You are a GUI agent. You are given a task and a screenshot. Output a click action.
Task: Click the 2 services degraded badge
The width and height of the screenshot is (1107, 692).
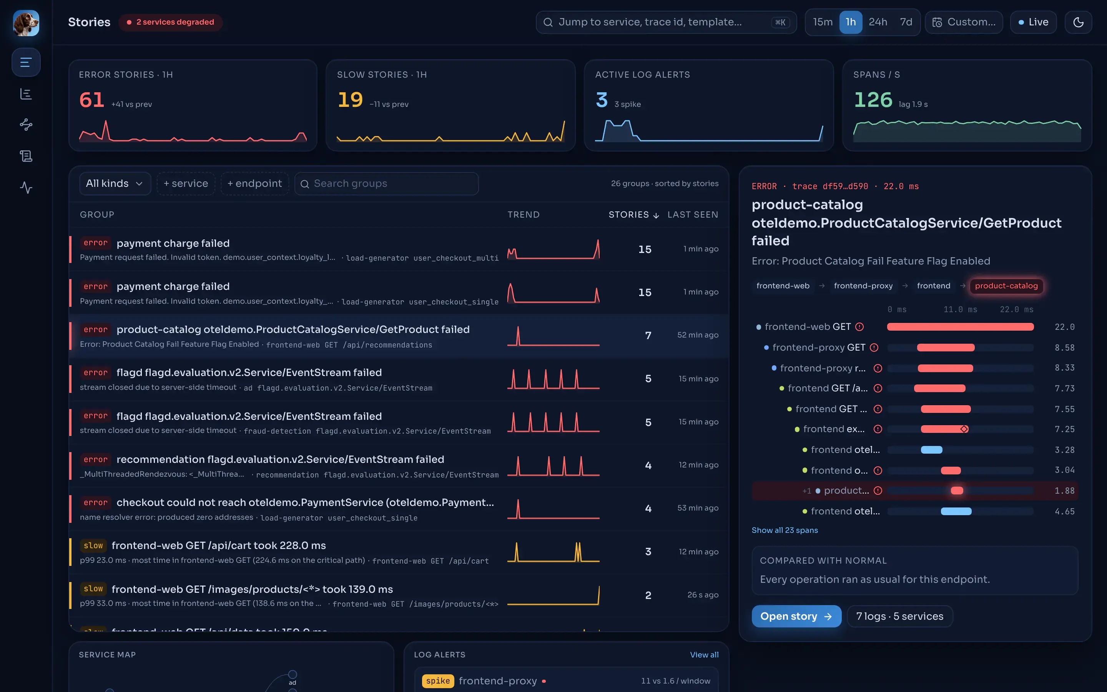coord(171,22)
